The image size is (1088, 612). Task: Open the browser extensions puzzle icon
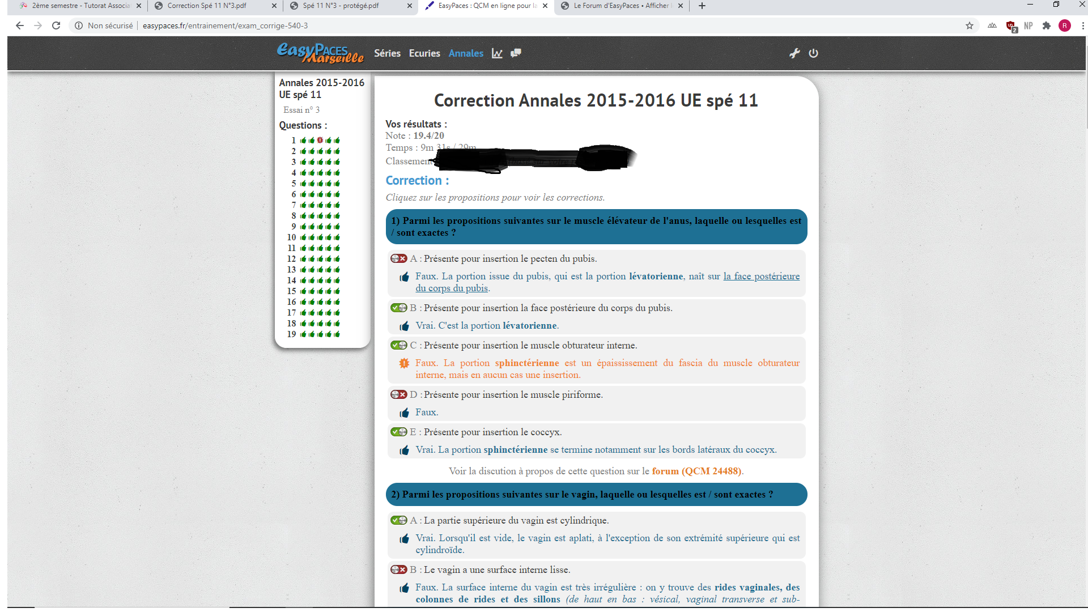click(x=1047, y=25)
